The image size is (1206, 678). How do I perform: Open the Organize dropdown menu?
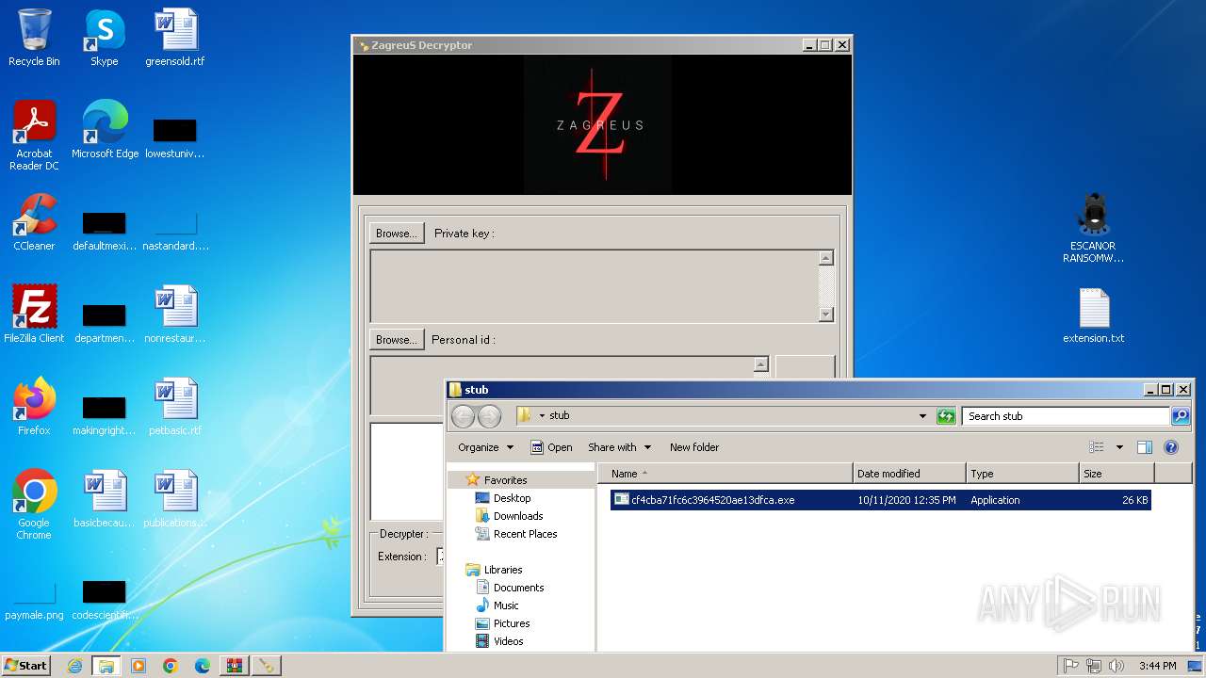coord(486,447)
